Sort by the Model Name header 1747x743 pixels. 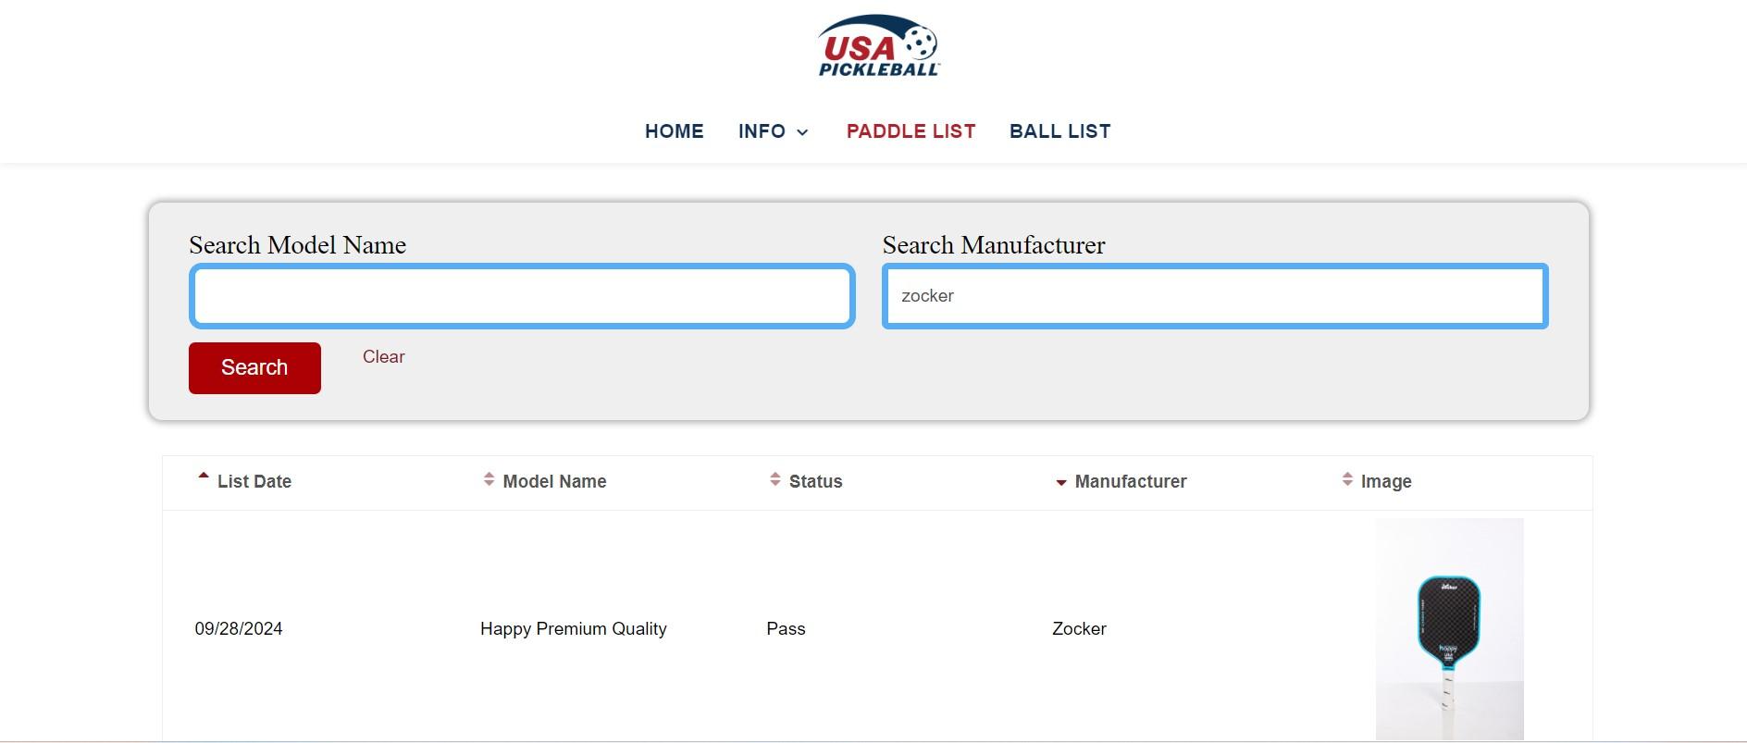[554, 481]
